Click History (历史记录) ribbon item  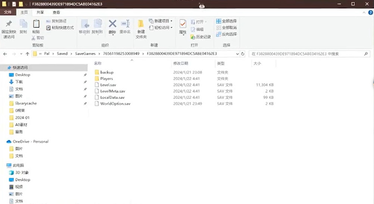tap(200, 37)
